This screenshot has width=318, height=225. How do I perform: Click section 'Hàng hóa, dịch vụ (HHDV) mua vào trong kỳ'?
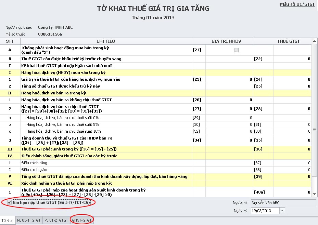(63, 72)
